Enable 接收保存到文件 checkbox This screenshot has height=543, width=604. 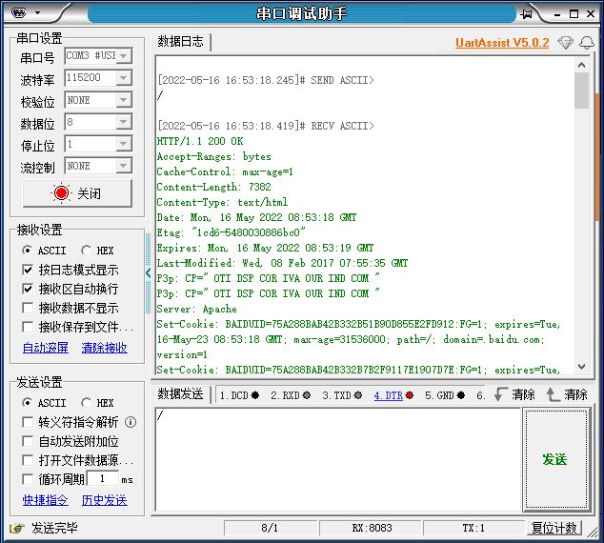click(x=28, y=327)
